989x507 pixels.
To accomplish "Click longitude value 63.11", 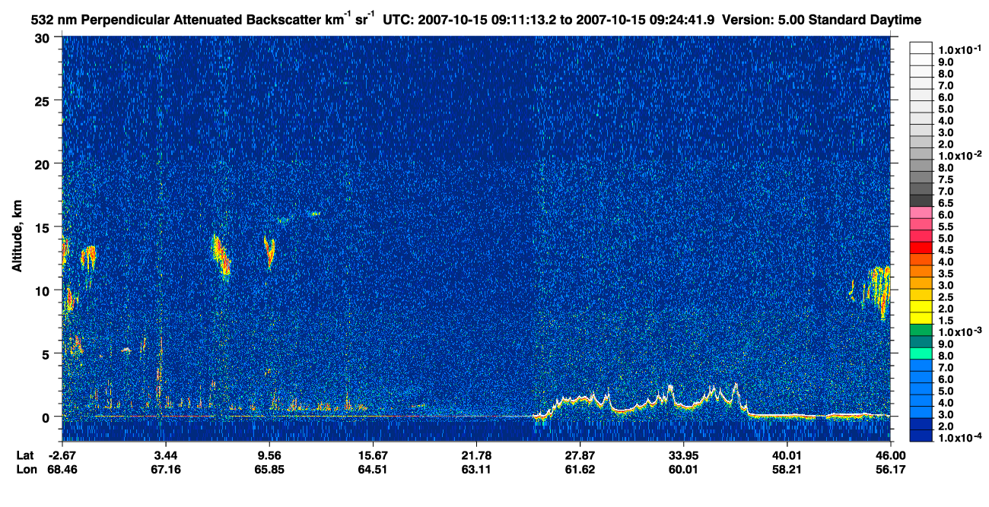I will point(476,470).
